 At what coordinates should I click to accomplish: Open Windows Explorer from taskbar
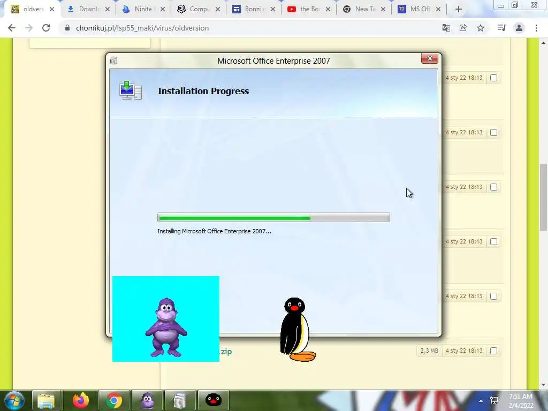click(46, 400)
